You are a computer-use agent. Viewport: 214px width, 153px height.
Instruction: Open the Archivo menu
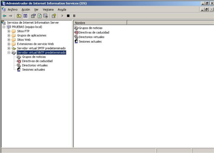[x=13, y=9]
